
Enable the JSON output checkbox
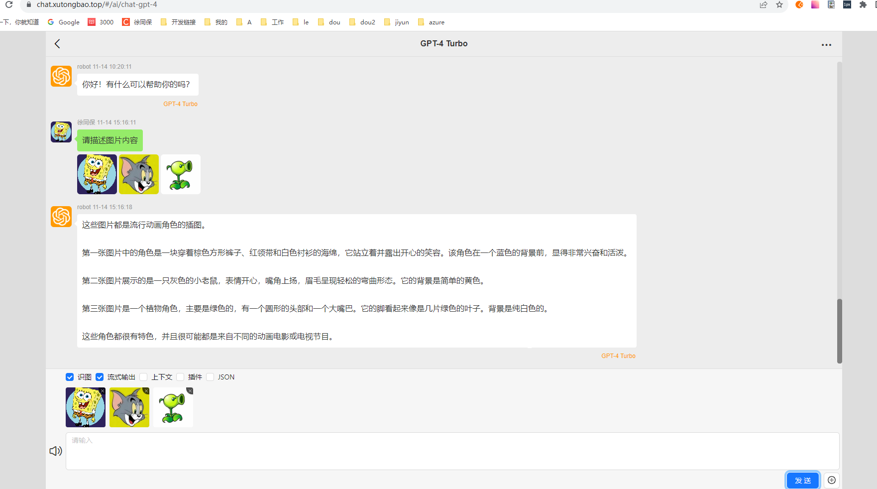(210, 377)
